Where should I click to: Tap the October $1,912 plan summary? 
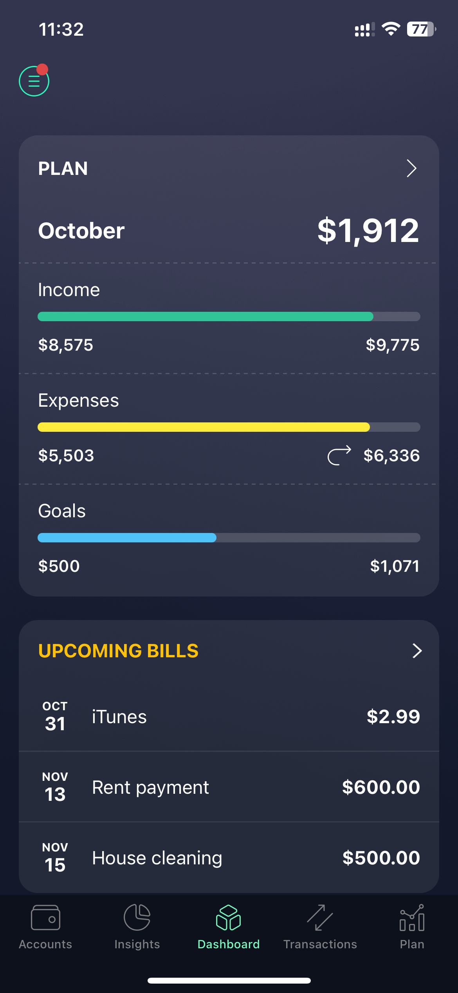229,231
